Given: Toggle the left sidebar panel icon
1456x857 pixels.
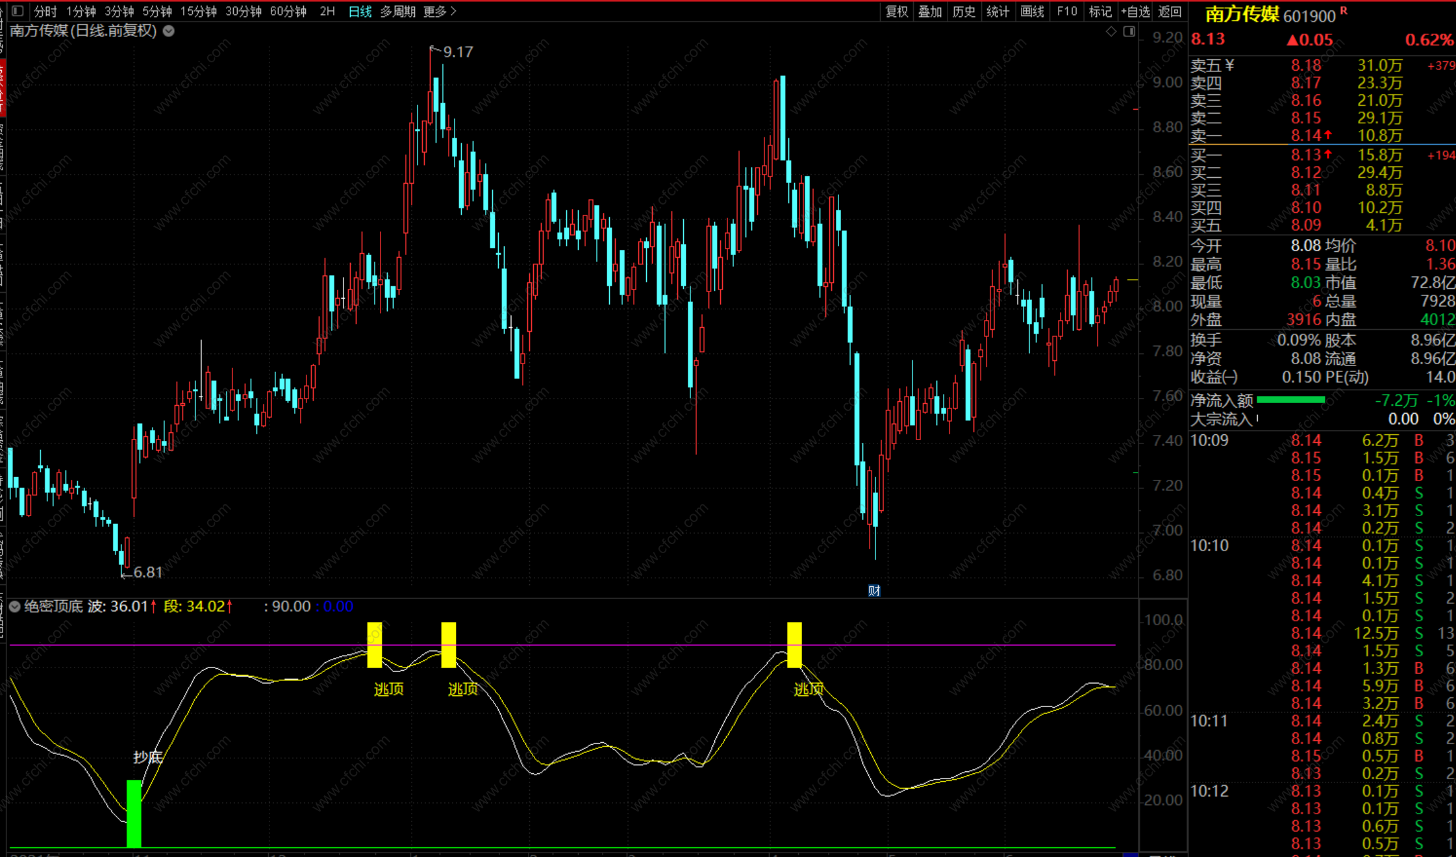Looking at the screenshot, I should point(18,11).
